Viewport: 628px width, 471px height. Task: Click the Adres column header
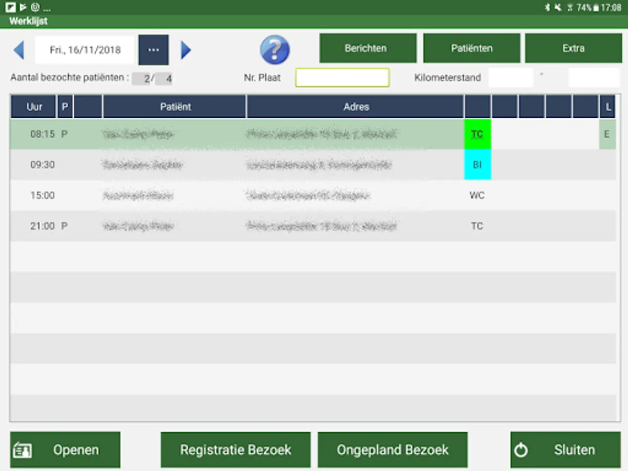(356, 107)
